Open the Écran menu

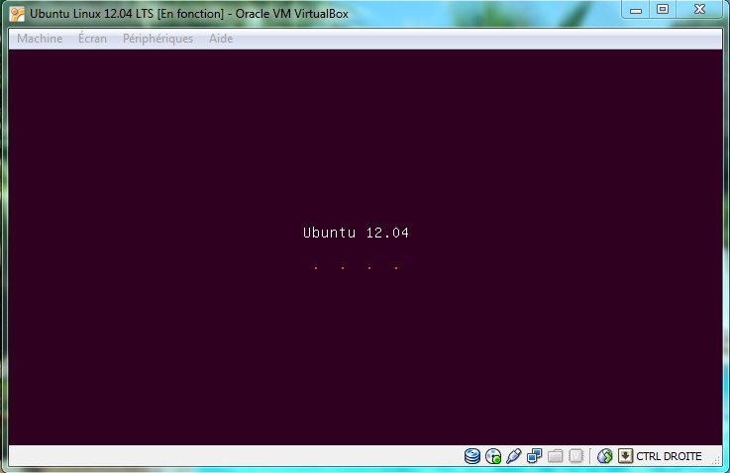click(x=92, y=39)
